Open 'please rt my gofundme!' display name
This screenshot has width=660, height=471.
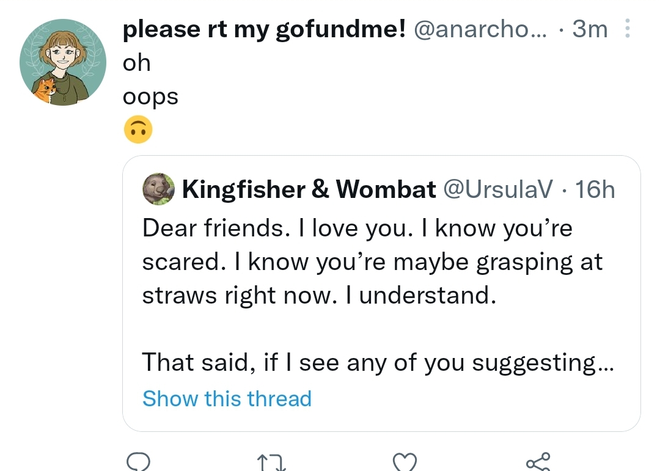point(265,29)
